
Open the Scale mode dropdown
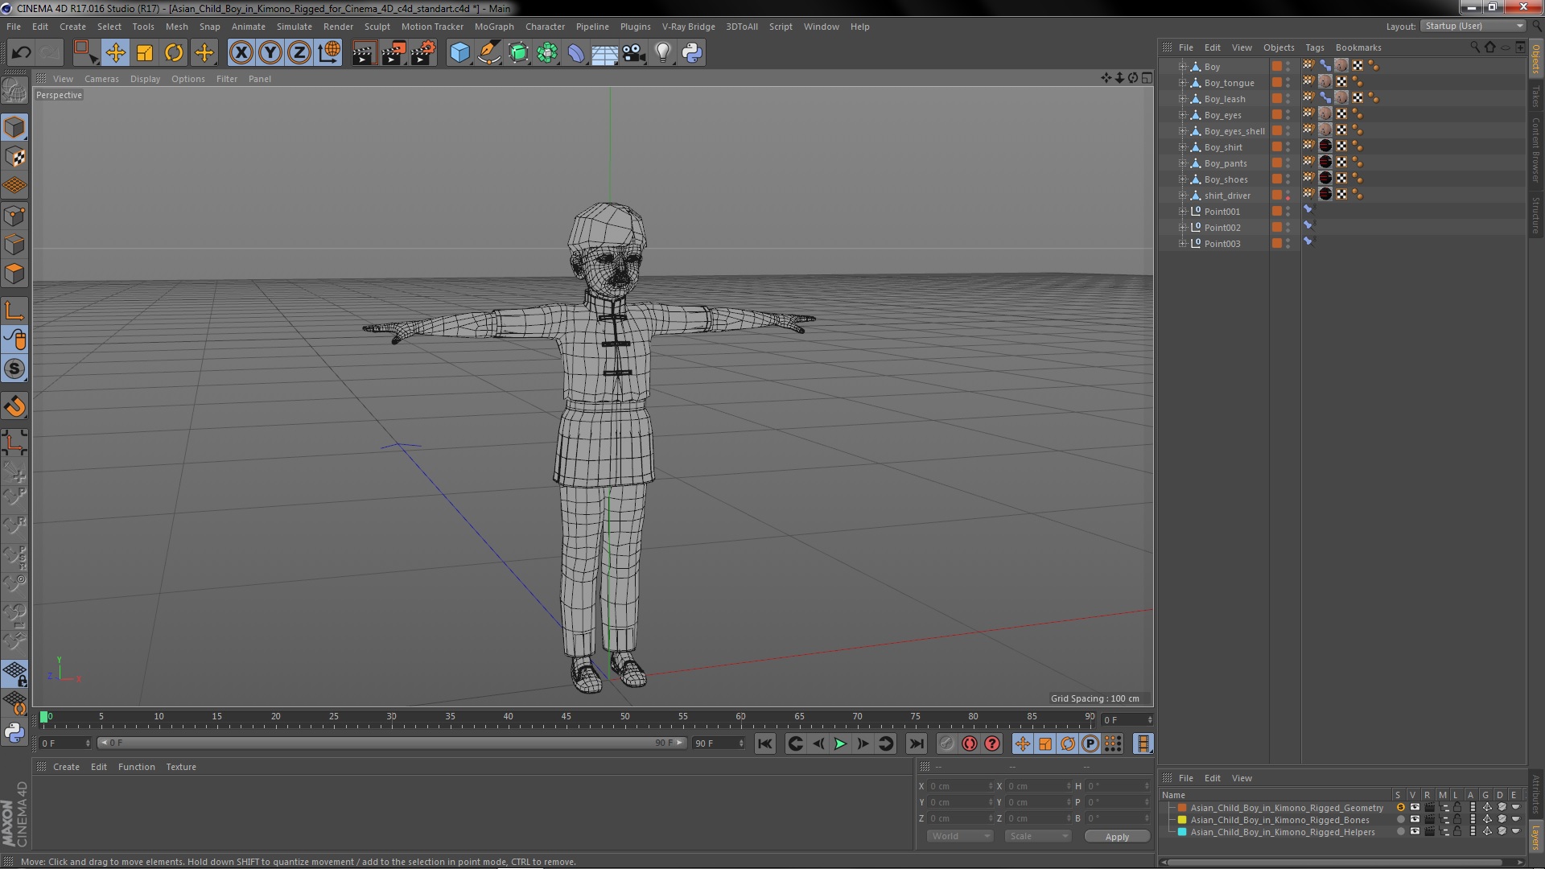(x=1038, y=837)
